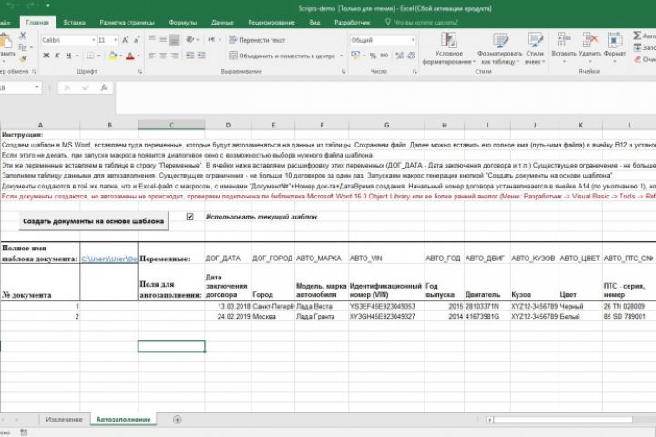Apply the red font color A
This screenshot has width=656, height=437.
(x=130, y=56)
